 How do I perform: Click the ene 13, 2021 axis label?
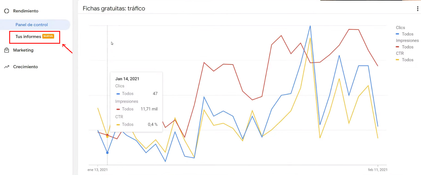[x=97, y=170]
